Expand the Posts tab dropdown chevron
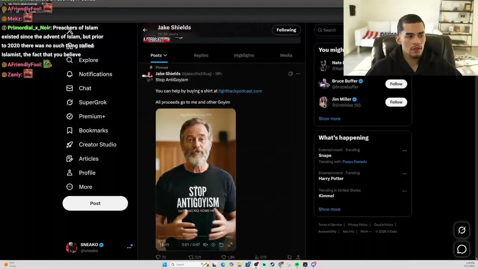478x269 pixels. [x=165, y=55]
